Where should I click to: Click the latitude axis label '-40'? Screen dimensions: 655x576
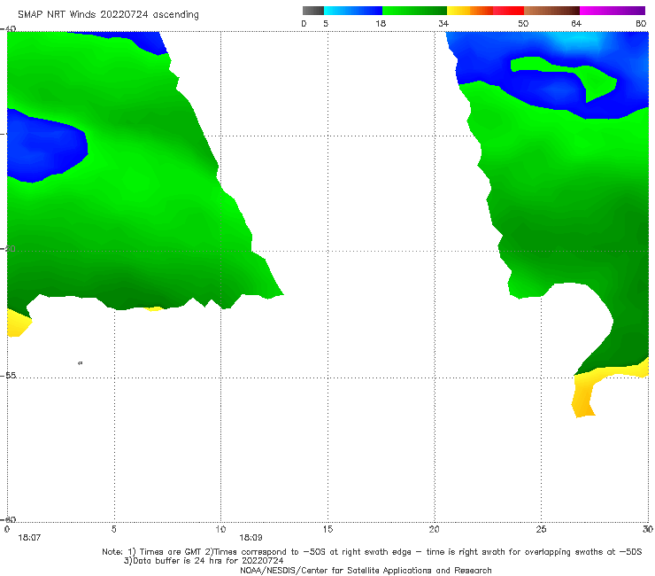pyautogui.click(x=8, y=28)
